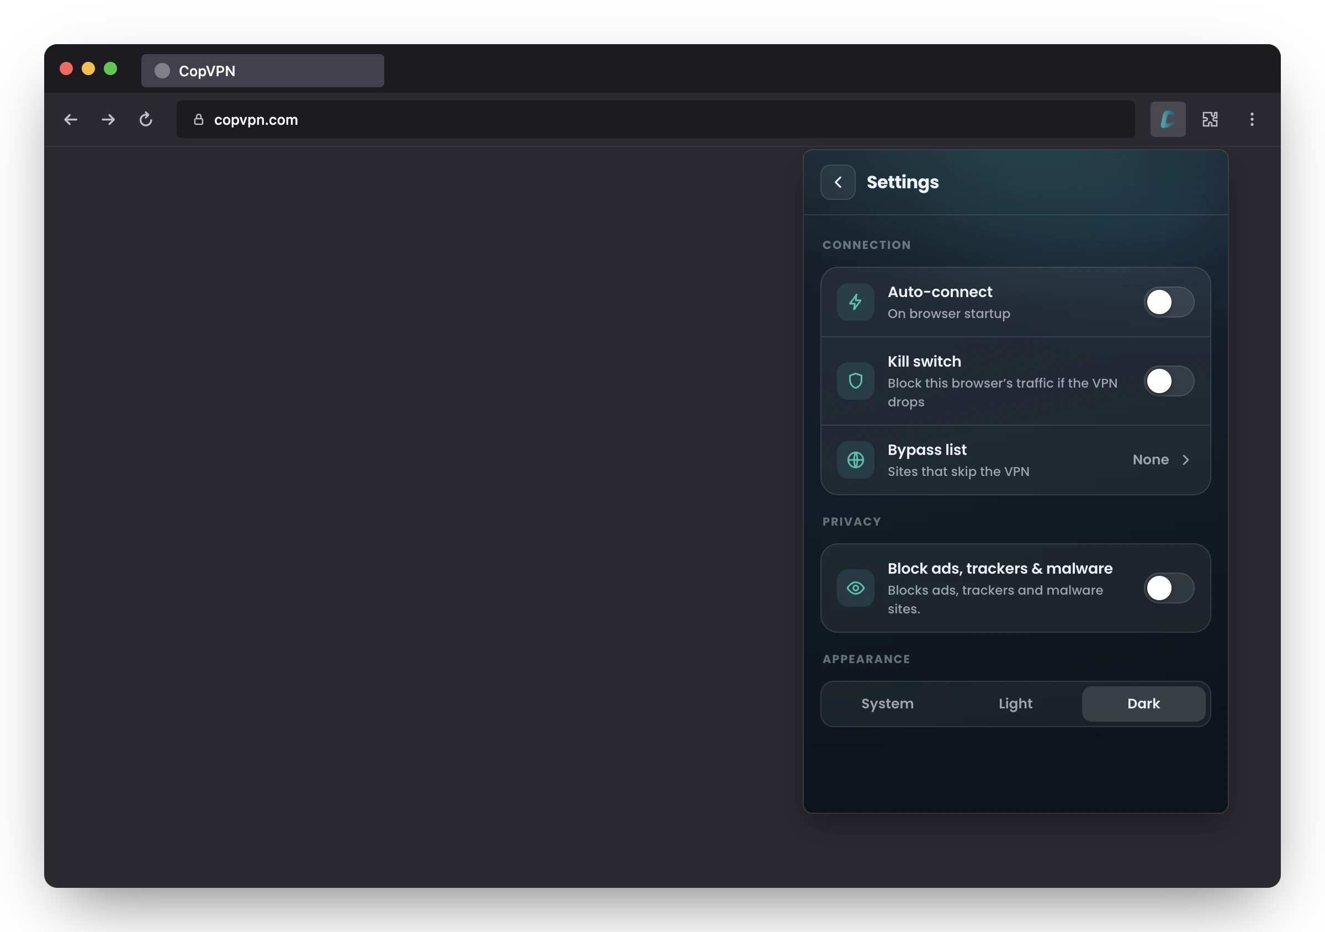Click the CopVPN tab favicon
This screenshot has width=1325, height=932.
[x=162, y=71]
